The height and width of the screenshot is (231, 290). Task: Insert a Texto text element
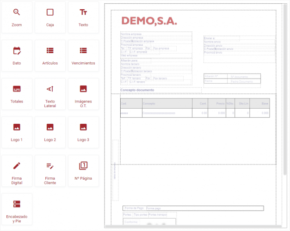[83, 17]
